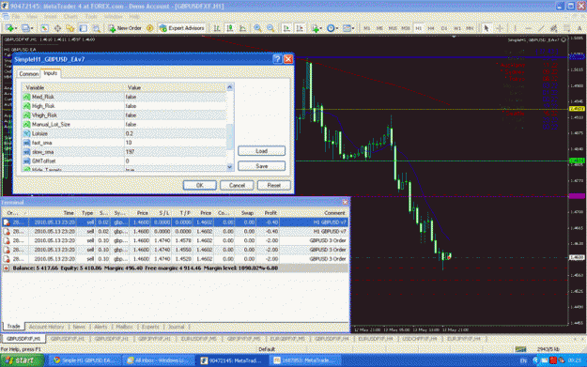Image resolution: width=587 pixels, height=367 pixels.
Task: Open the Strategy Tester toolbar icon
Action: pyautogui.click(x=96, y=28)
